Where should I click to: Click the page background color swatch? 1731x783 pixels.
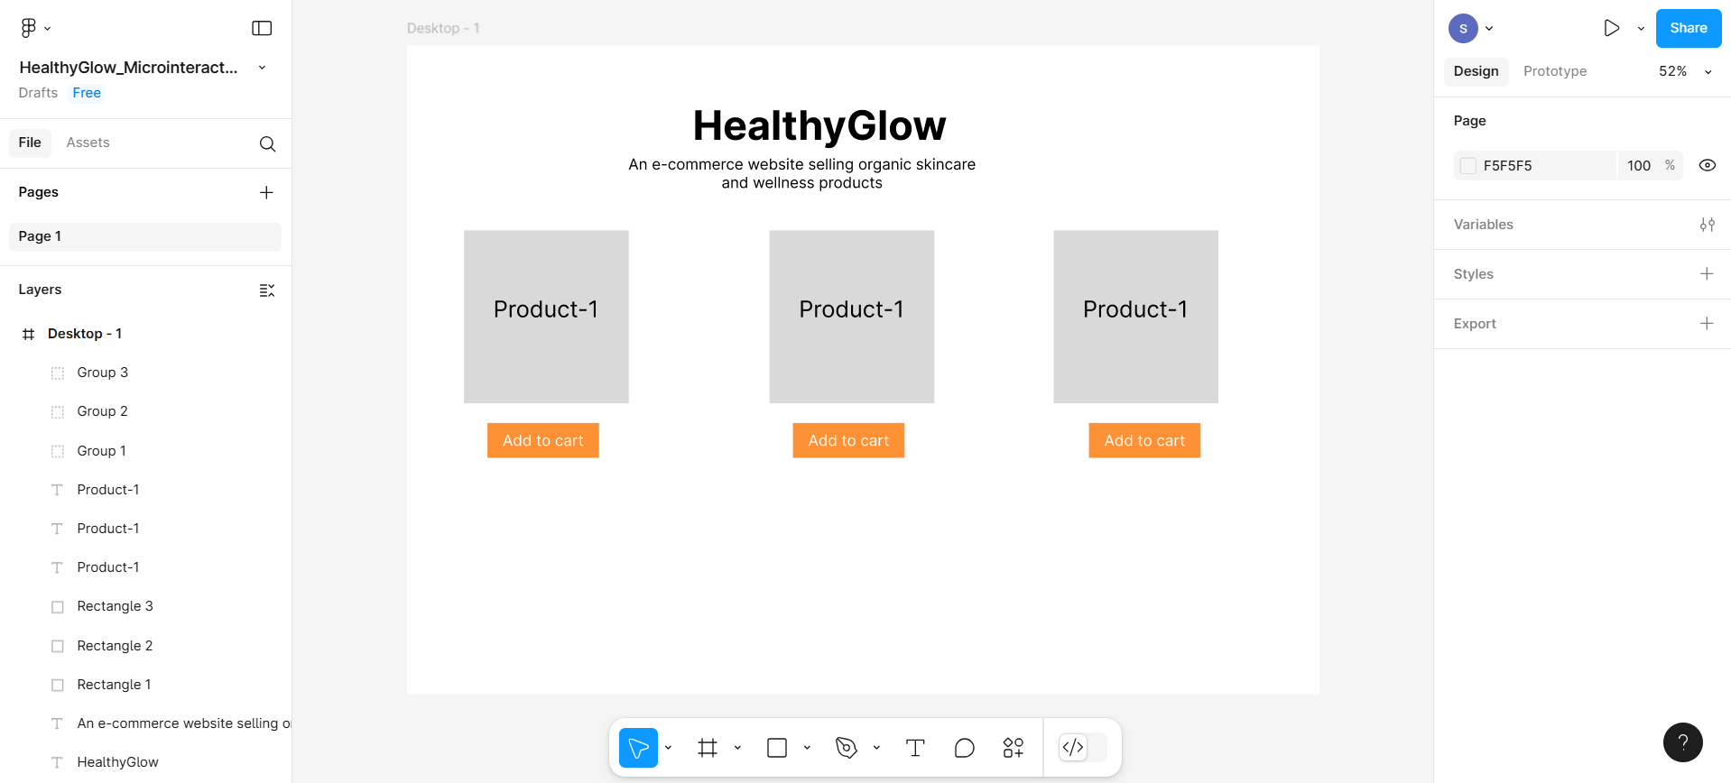click(1468, 166)
